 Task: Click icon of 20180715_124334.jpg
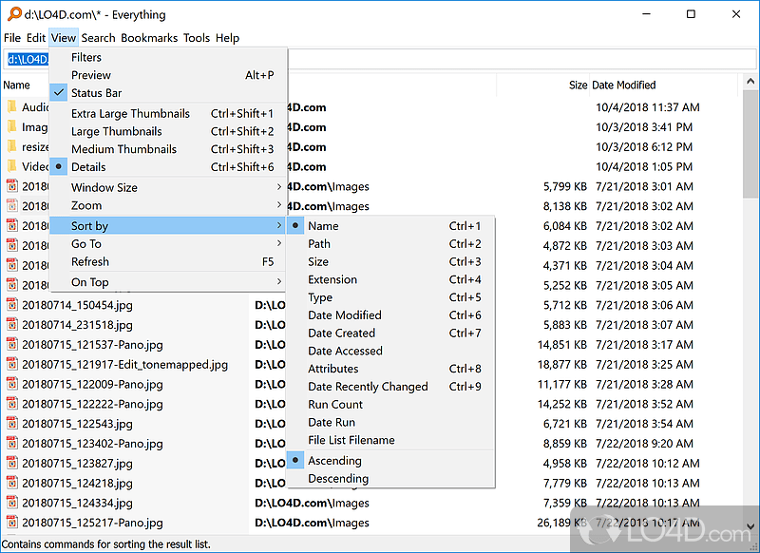tap(12, 503)
